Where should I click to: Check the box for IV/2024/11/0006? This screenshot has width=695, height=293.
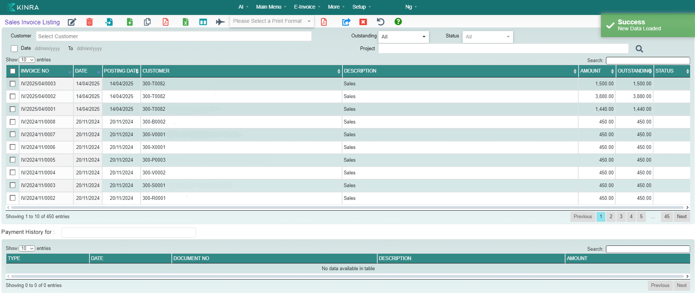[13, 147]
